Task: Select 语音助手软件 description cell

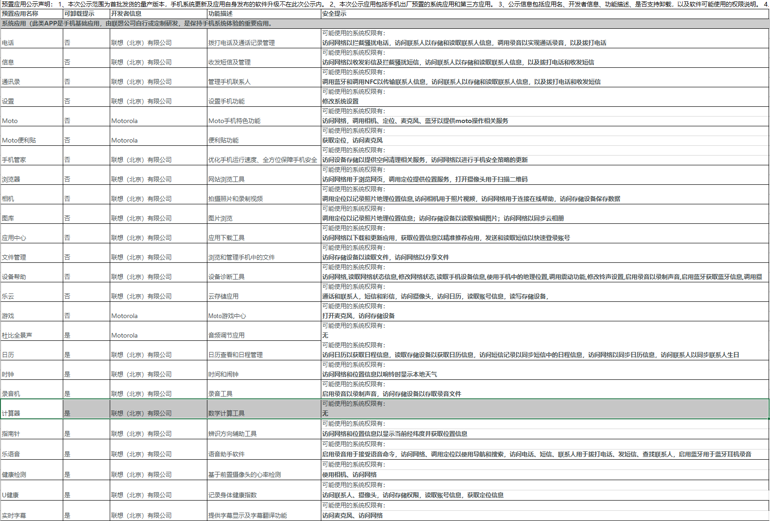Action: point(264,449)
